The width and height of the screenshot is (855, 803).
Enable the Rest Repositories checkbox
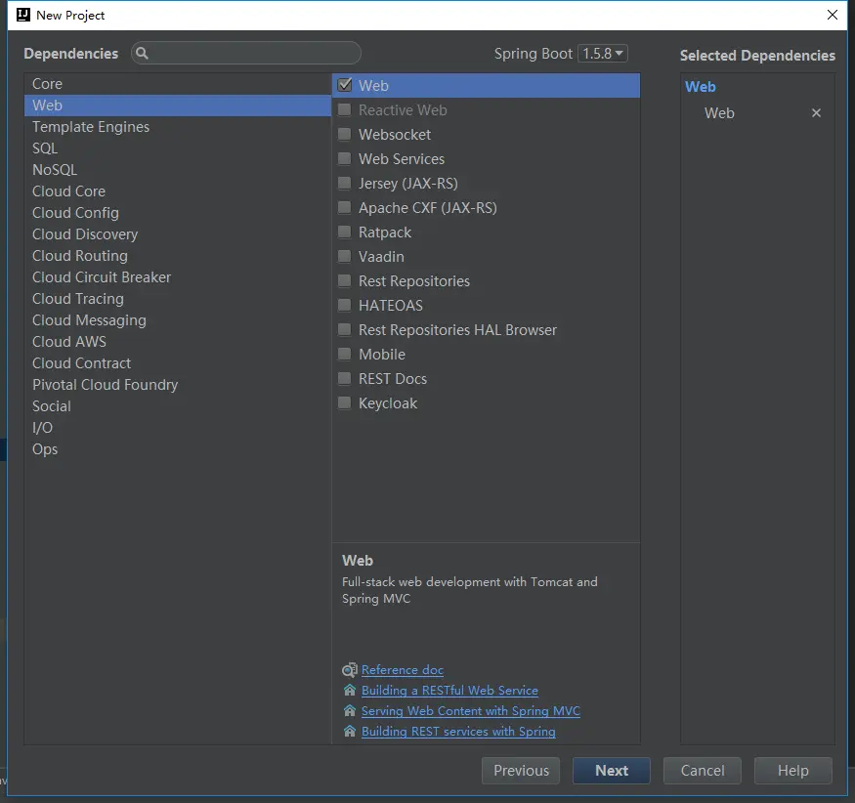coord(345,280)
